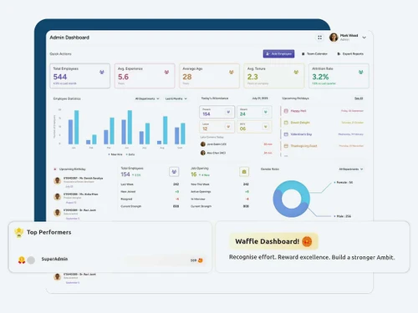This screenshot has height=313, width=418.
Task: Click the icon in the 06 attendance tile
Action: pyautogui.click(x=266, y=127)
